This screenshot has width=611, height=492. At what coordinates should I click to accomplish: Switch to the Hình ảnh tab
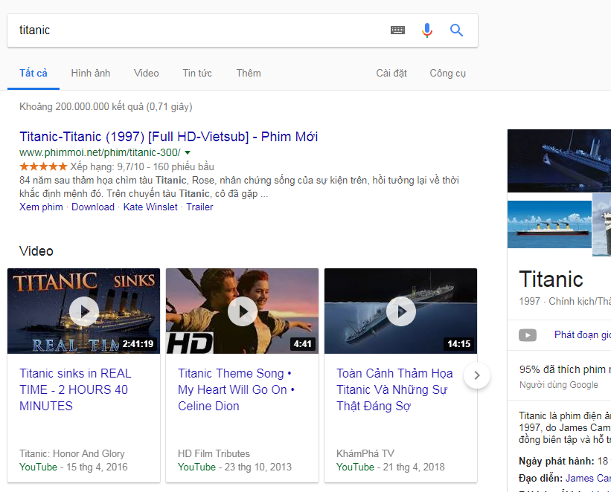[x=91, y=73]
